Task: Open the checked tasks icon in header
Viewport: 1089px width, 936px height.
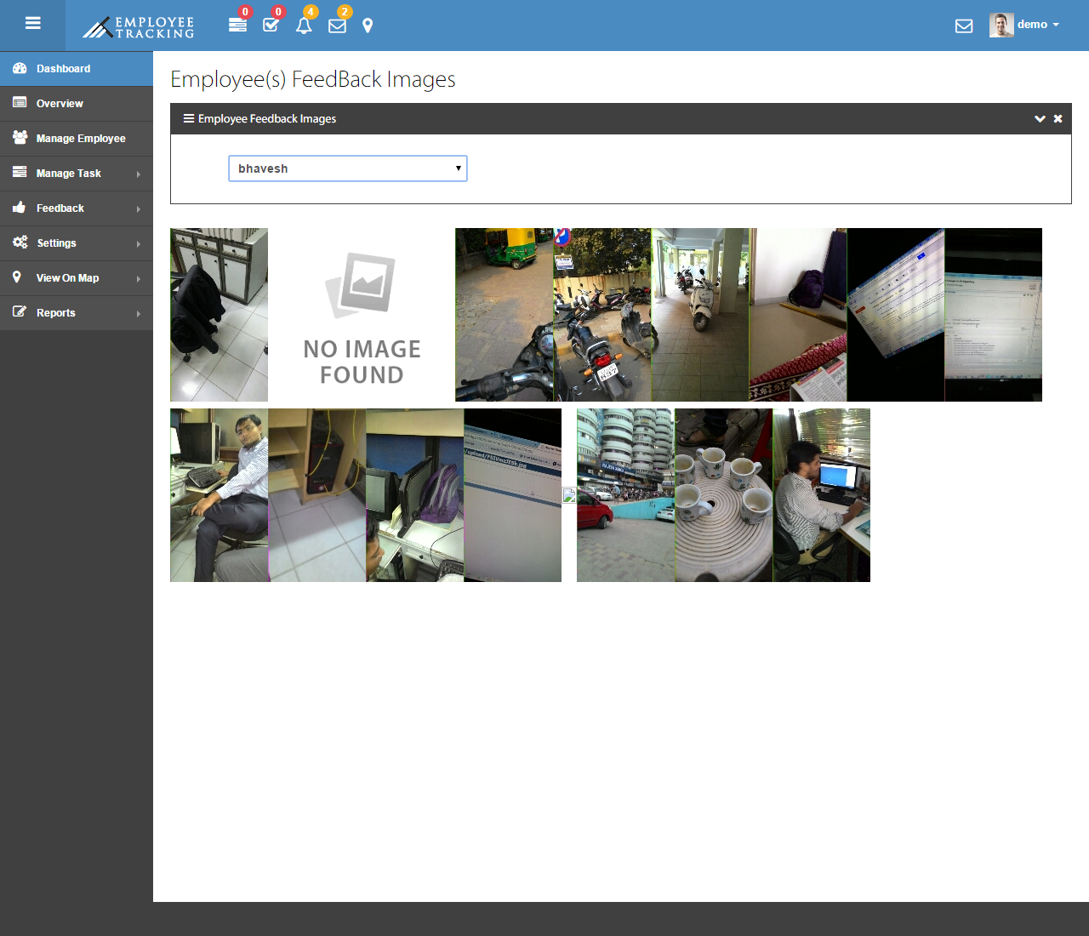Action: (x=271, y=25)
